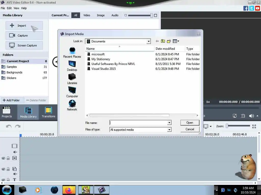Open the File menu

coord(3,8)
